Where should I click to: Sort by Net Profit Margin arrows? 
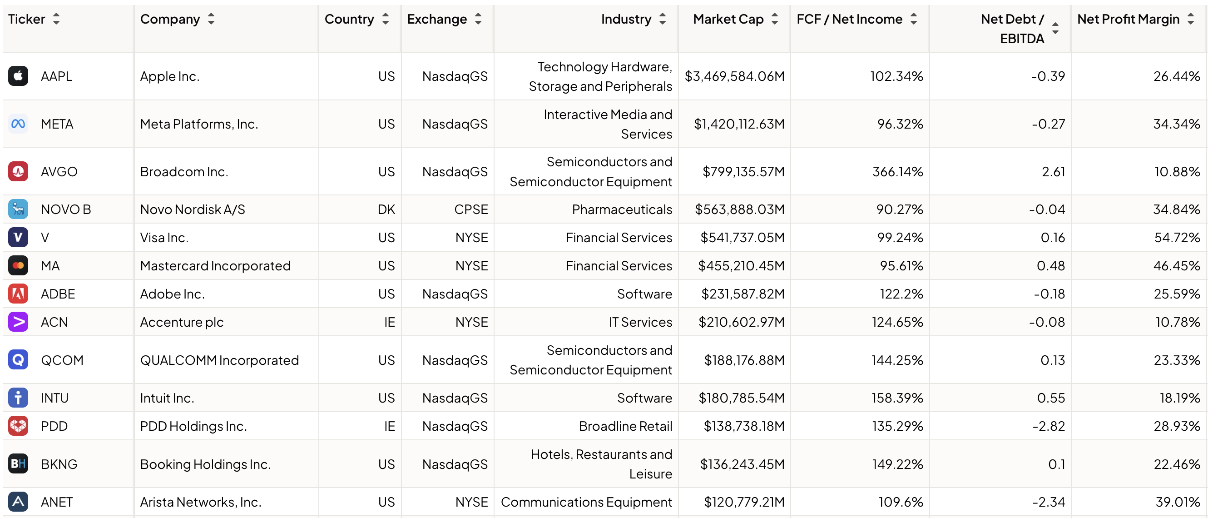[x=1191, y=19]
